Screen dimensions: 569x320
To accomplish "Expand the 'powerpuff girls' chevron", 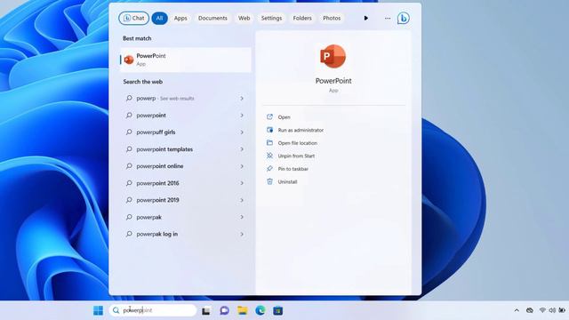I will click(242, 132).
